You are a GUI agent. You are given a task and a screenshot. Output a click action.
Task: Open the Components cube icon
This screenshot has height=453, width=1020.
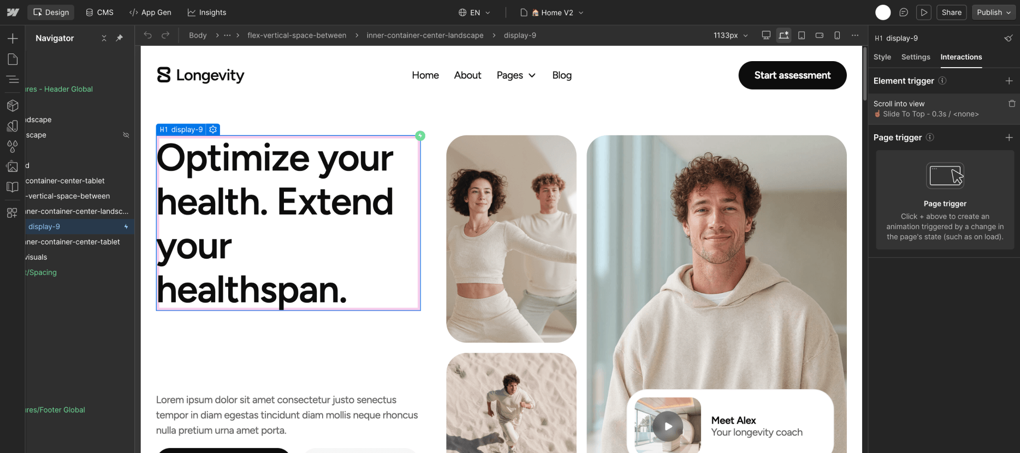click(13, 105)
